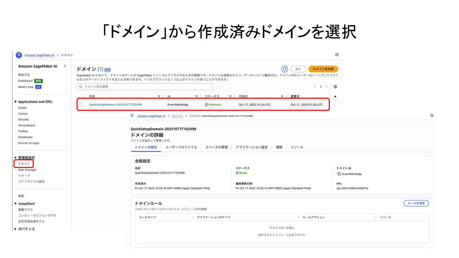This screenshot has width=459, height=258.
Task: Click the domain name search field
Action: click(145, 87)
